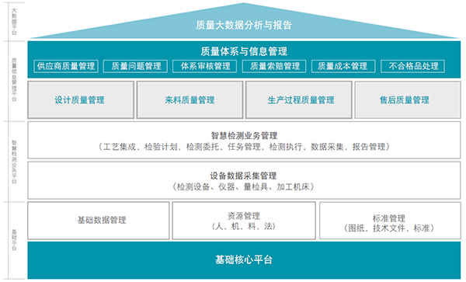Click the 检测设备、仪器、量检具 detail line
The width and height of the screenshot is (466, 282).
point(243,186)
